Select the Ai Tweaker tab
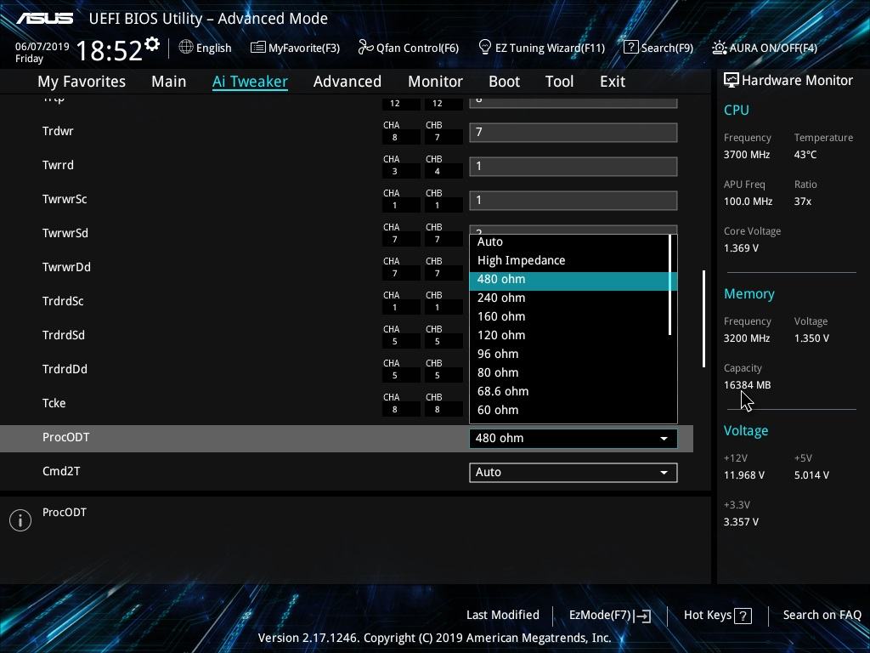The height and width of the screenshot is (653, 870). (251, 82)
